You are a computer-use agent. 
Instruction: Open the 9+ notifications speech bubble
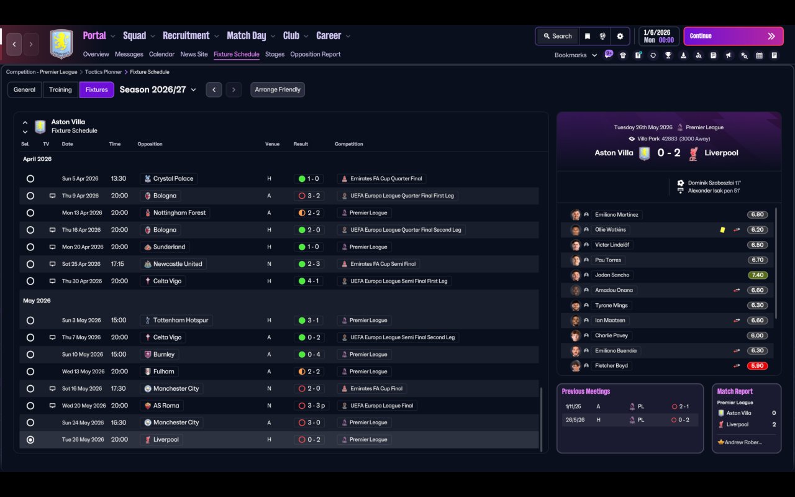point(609,53)
